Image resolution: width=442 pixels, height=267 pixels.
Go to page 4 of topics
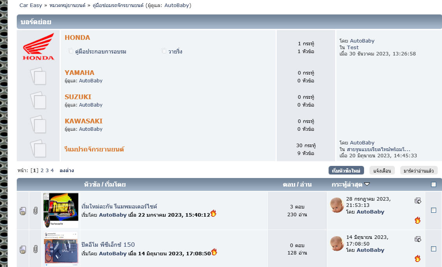(x=52, y=171)
